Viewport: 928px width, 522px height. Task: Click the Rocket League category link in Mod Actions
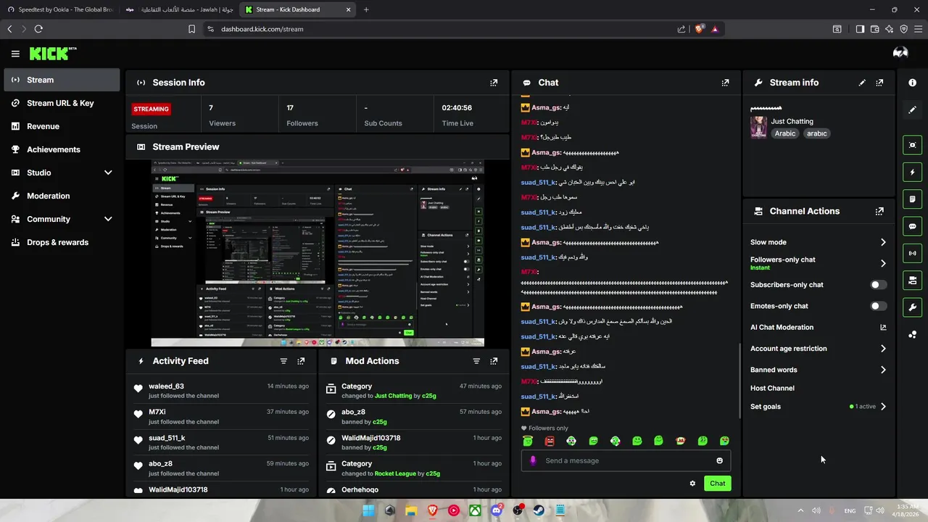[395, 474]
